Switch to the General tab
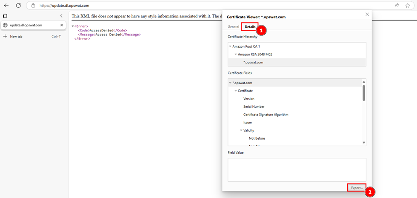The width and height of the screenshot is (417, 198). point(233,27)
